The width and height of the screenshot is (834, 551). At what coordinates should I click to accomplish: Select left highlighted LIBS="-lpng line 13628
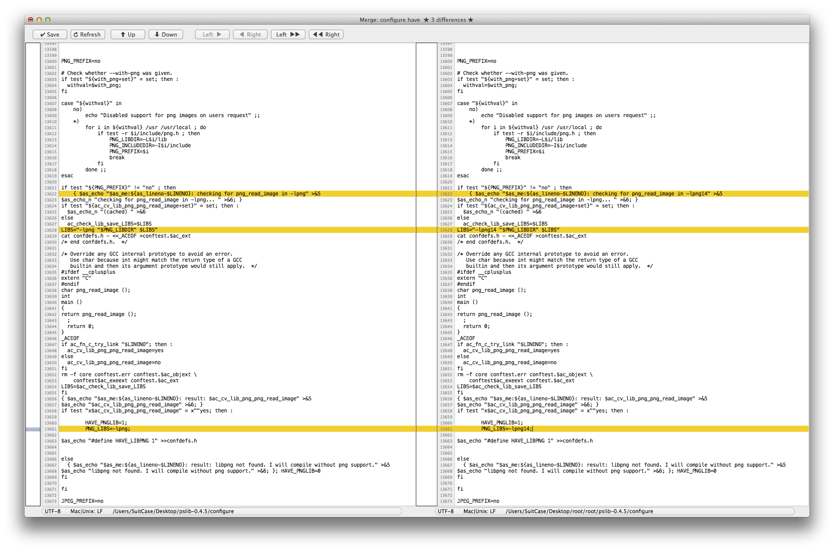pyautogui.click(x=109, y=230)
